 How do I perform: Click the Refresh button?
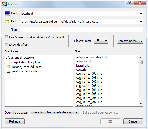(15, 121)
